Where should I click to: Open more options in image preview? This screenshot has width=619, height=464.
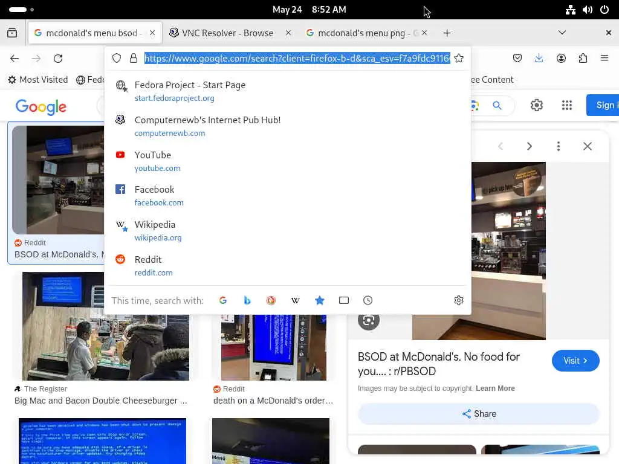[x=558, y=146]
